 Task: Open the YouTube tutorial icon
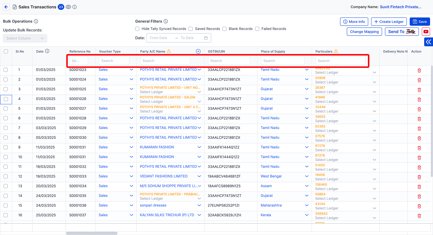426,31
